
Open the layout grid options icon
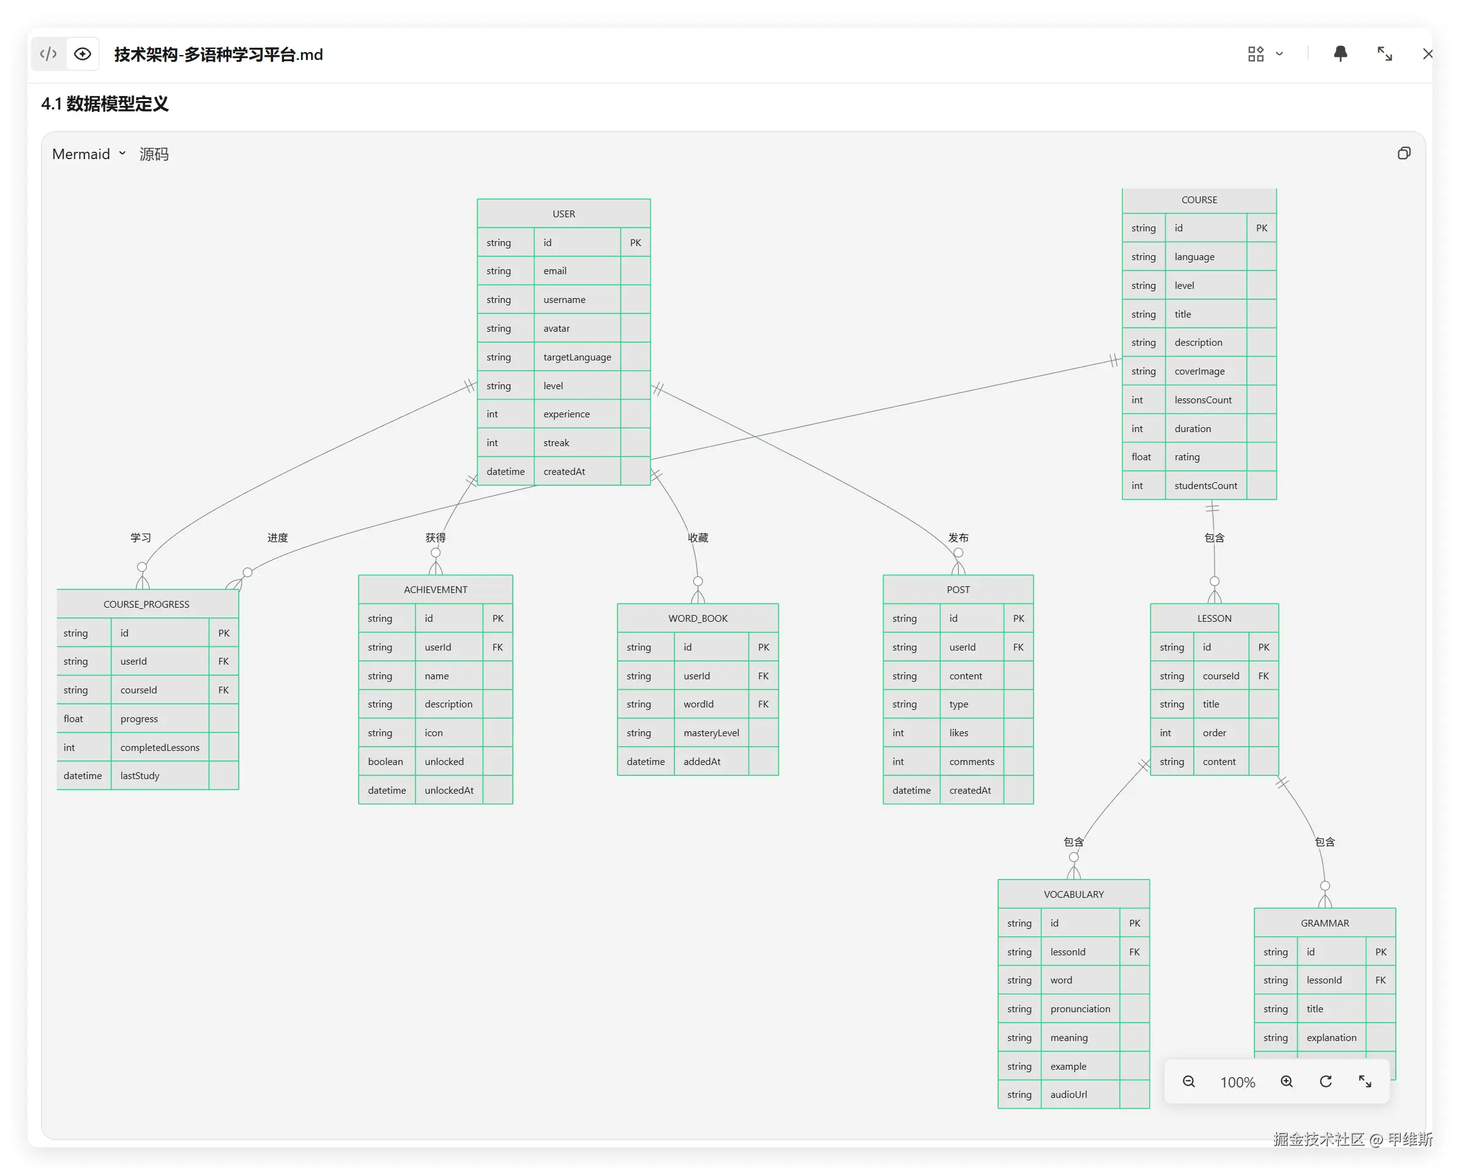click(x=1256, y=54)
